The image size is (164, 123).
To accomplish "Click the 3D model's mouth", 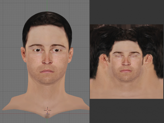I will (x=47, y=71).
